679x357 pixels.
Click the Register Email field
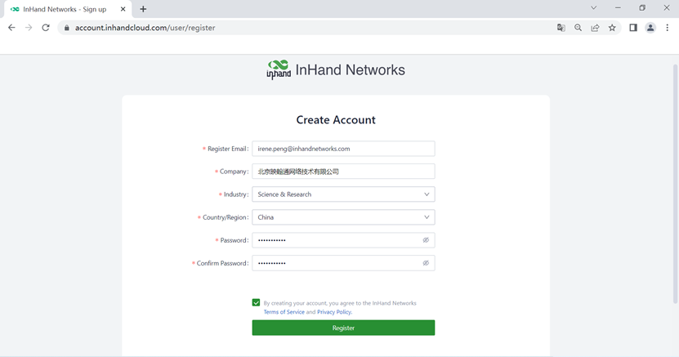[x=343, y=149]
